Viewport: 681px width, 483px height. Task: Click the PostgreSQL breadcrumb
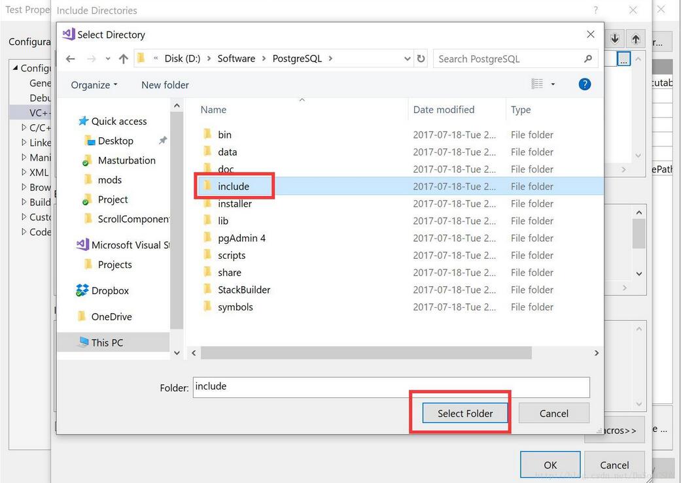pyautogui.click(x=297, y=59)
